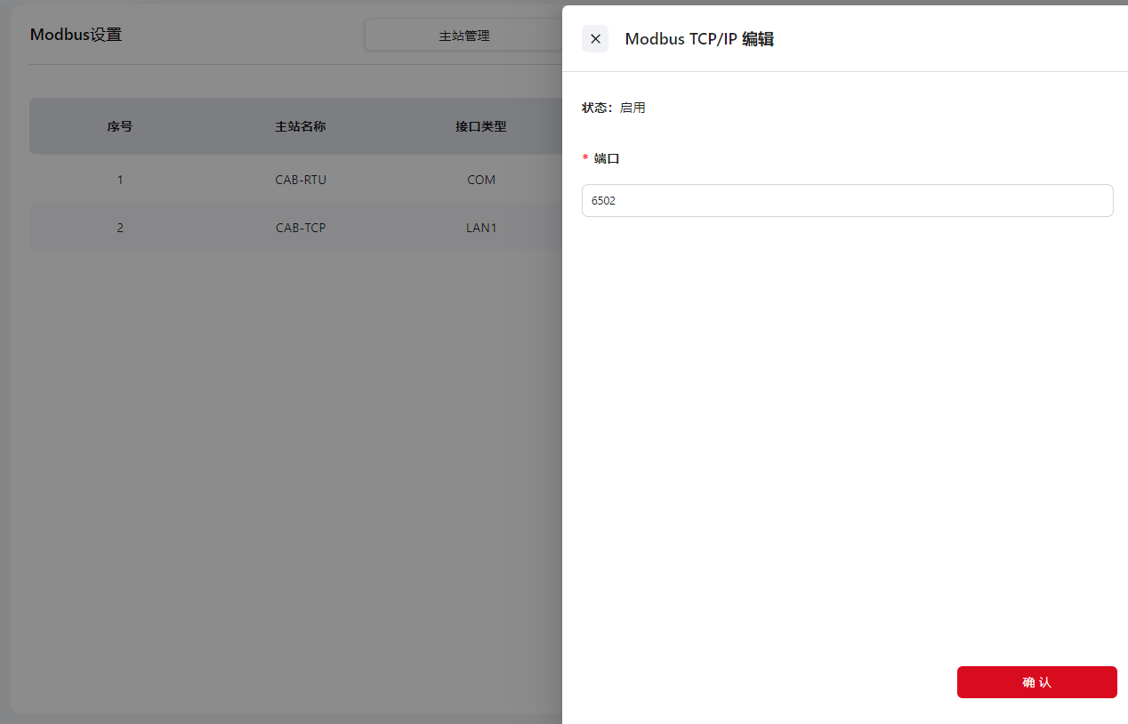Select the CAB-TCP master station name
The width and height of the screenshot is (1128, 724).
(301, 228)
